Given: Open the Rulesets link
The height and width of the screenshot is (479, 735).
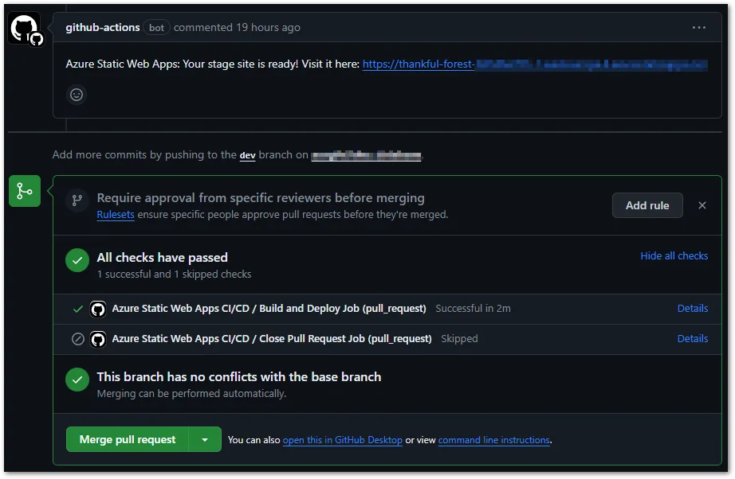Looking at the screenshot, I should tap(116, 215).
